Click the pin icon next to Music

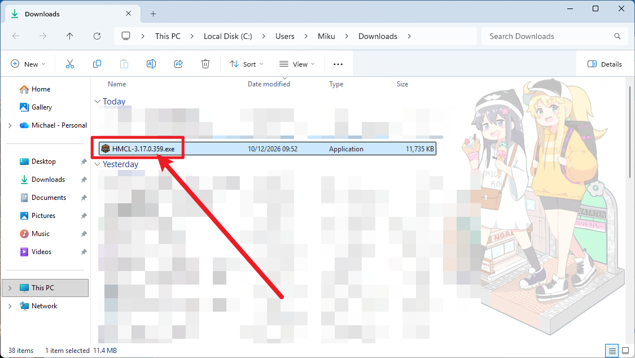[x=84, y=234]
